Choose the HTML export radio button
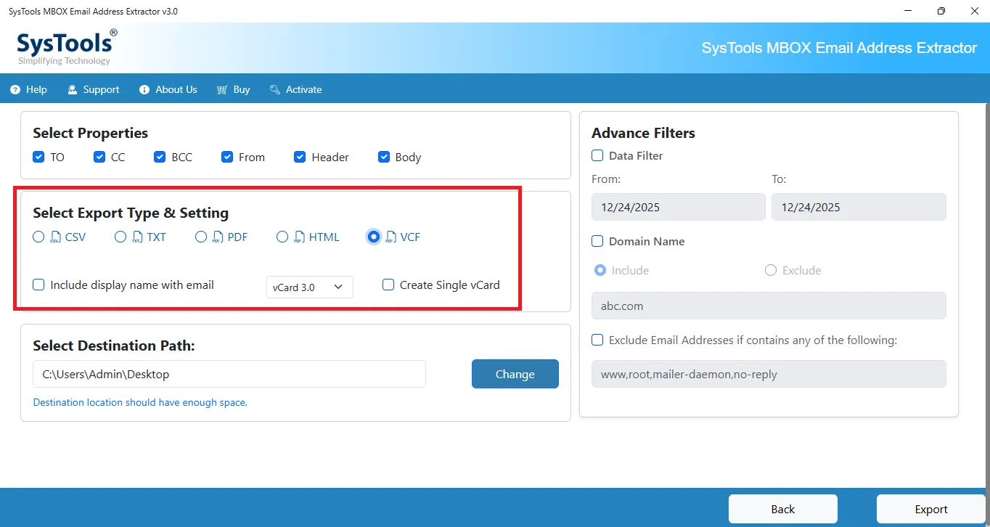Image resolution: width=990 pixels, height=527 pixels. click(x=282, y=237)
